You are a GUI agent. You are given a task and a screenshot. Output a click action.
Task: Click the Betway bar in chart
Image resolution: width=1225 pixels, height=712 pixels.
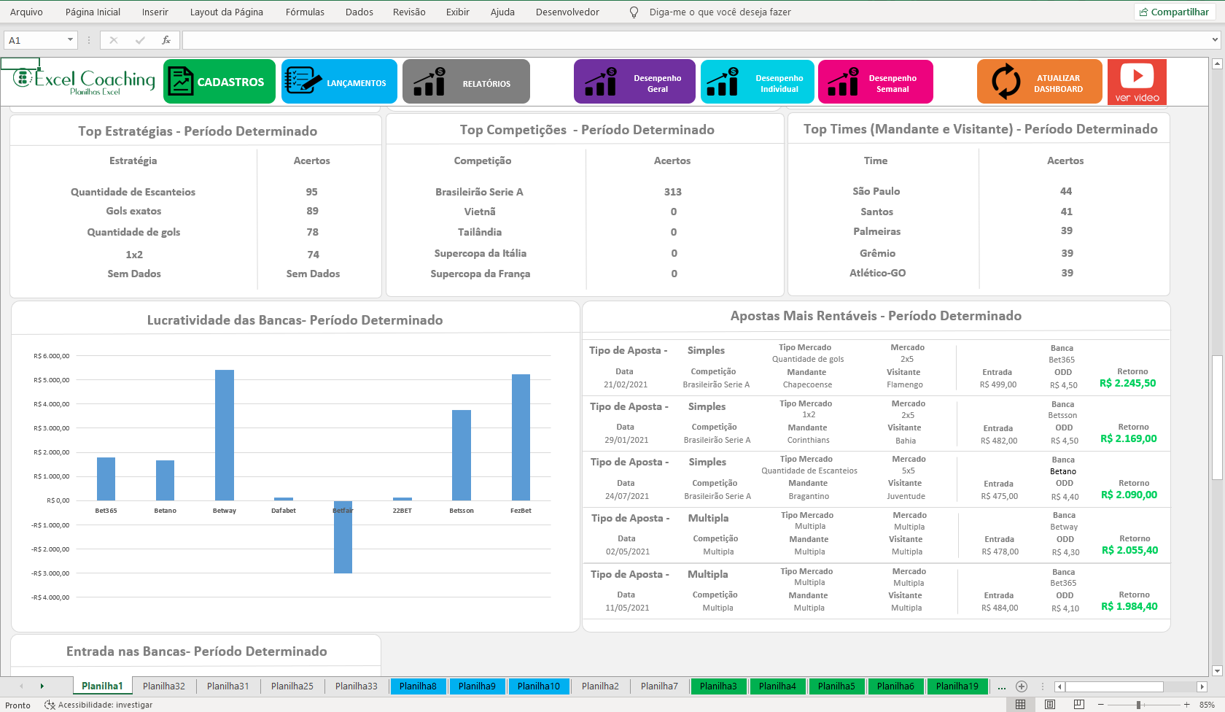pos(225,435)
